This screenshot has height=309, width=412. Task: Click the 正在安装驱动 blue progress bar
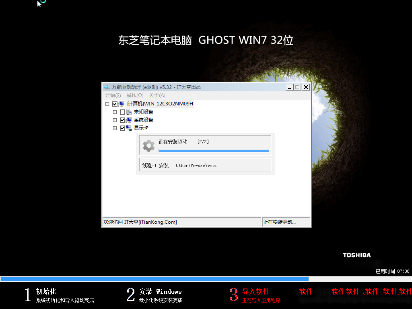(x=213, y=150)
